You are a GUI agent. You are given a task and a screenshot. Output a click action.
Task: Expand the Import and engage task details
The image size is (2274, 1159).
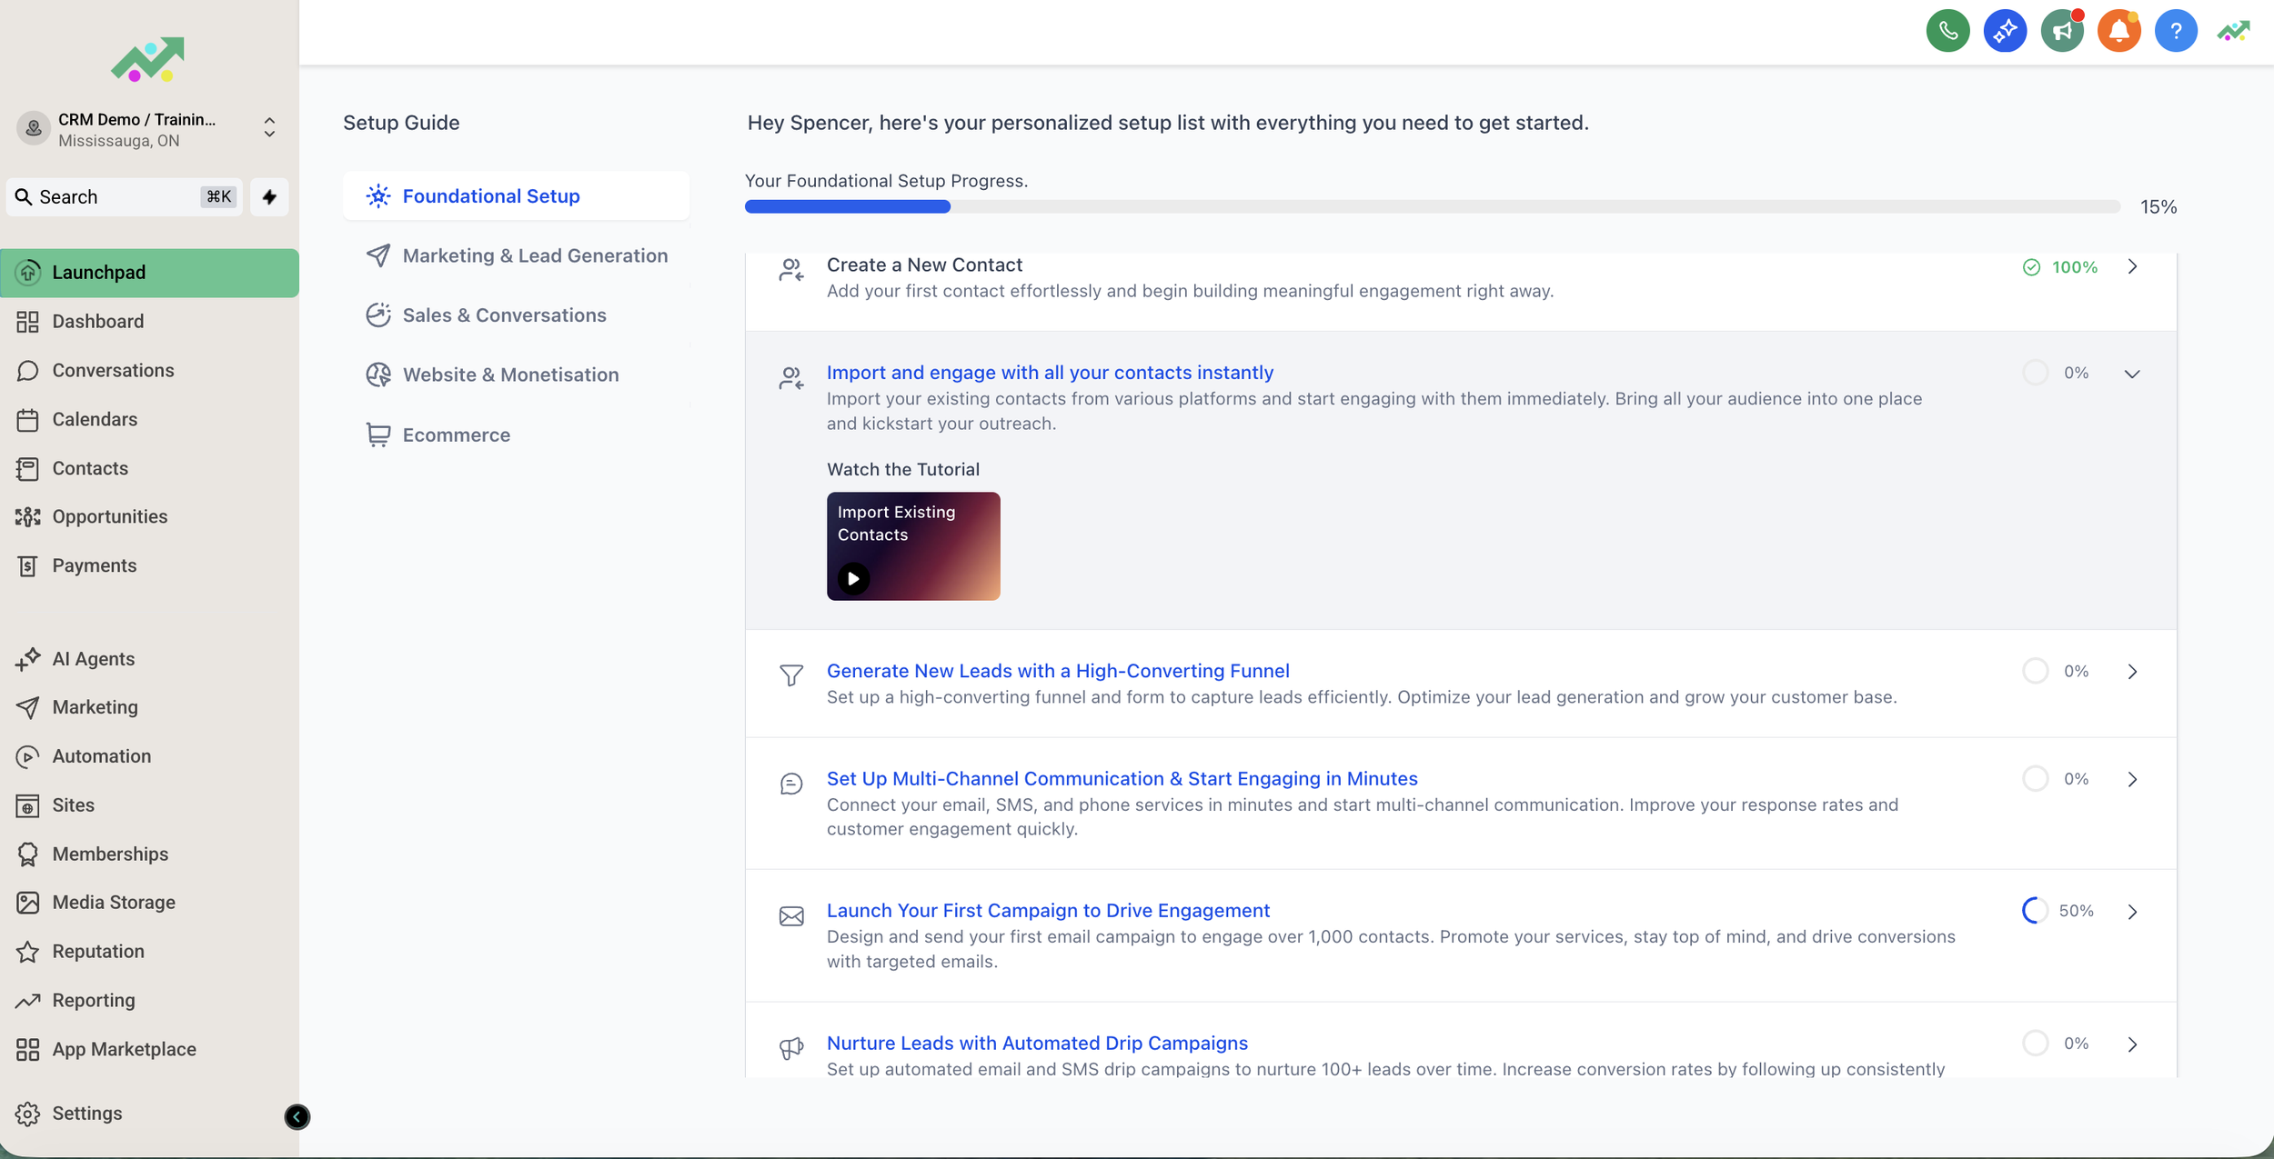pos(2133,373)
